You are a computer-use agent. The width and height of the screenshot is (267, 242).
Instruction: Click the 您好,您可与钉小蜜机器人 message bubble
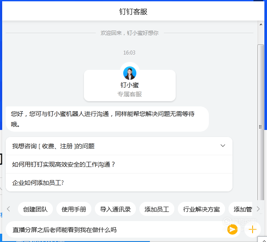click(x=107, y=119)
